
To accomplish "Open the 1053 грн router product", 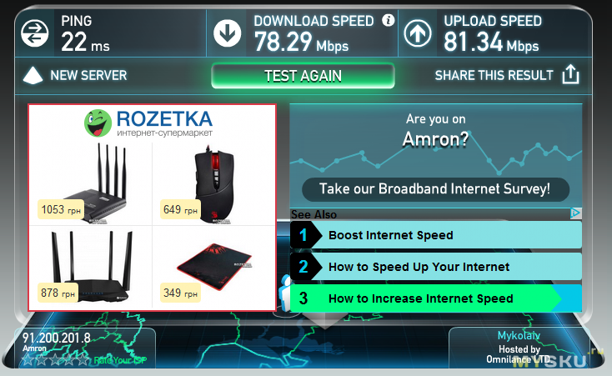I will 91,184.
